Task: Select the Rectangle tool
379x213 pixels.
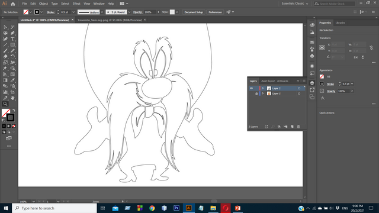Action: 12,45
